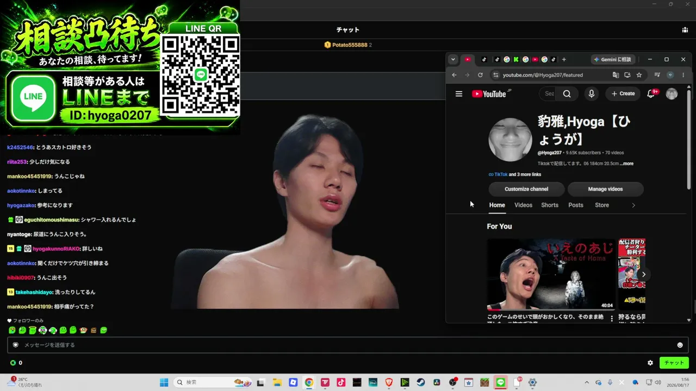Open a new browser tab
This screenshot has height=391, width=696.
tap(564, 60)
